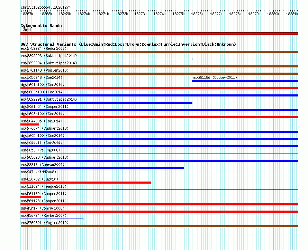This screenshot has width=308, height=250.
Task: Click dgv3061n54 (Cooper2011) label
Action: click(x=45, y=107)
